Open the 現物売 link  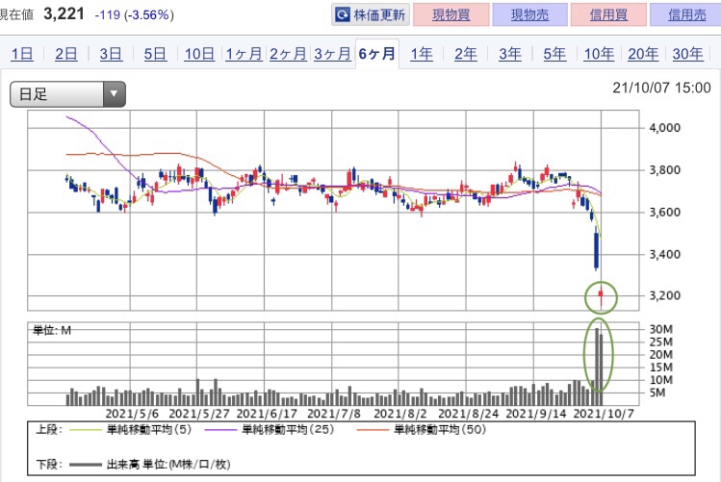pyautogui.click(x=529, y=14)
